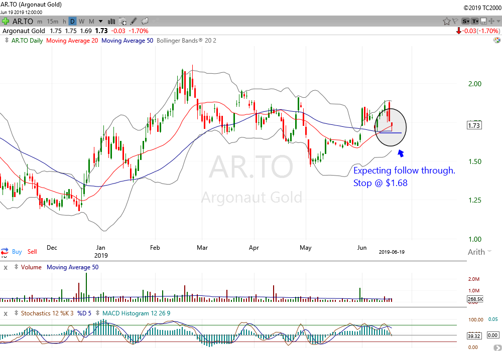Open the chart style bars icon
This screenshot has height=351, width=502.
click(x=111, y=22)
